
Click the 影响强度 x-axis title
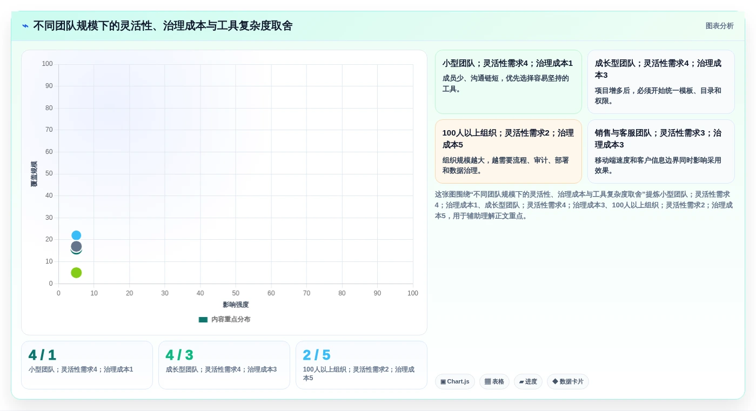click(x=236, y=305)
